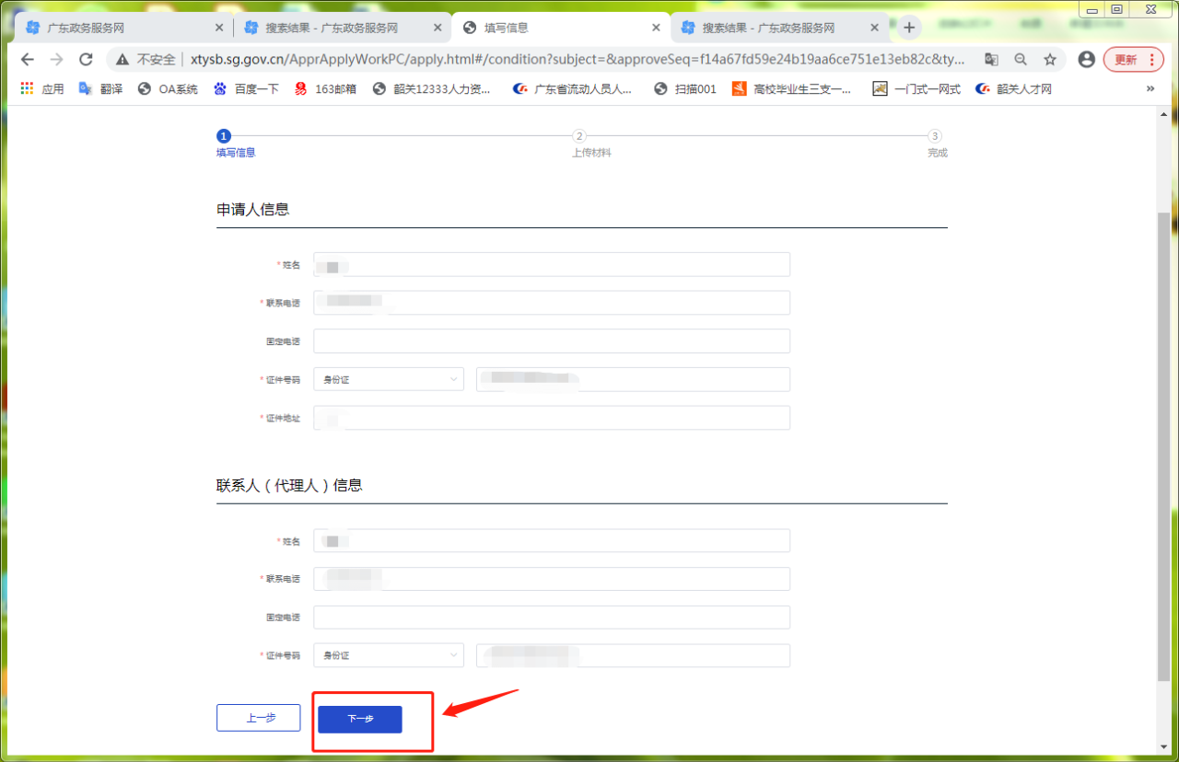Open new tab with plus icon
This screenshot has width=1179, height=762.
click(x=909, y=28)
